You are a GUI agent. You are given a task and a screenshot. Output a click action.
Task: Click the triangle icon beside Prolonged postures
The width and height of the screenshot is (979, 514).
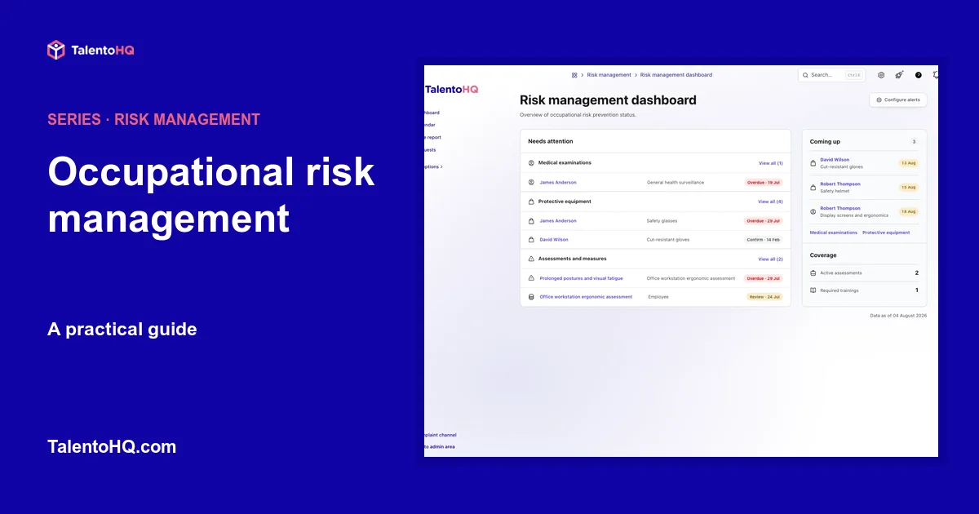pyautogui.click(x=531, y=278)
